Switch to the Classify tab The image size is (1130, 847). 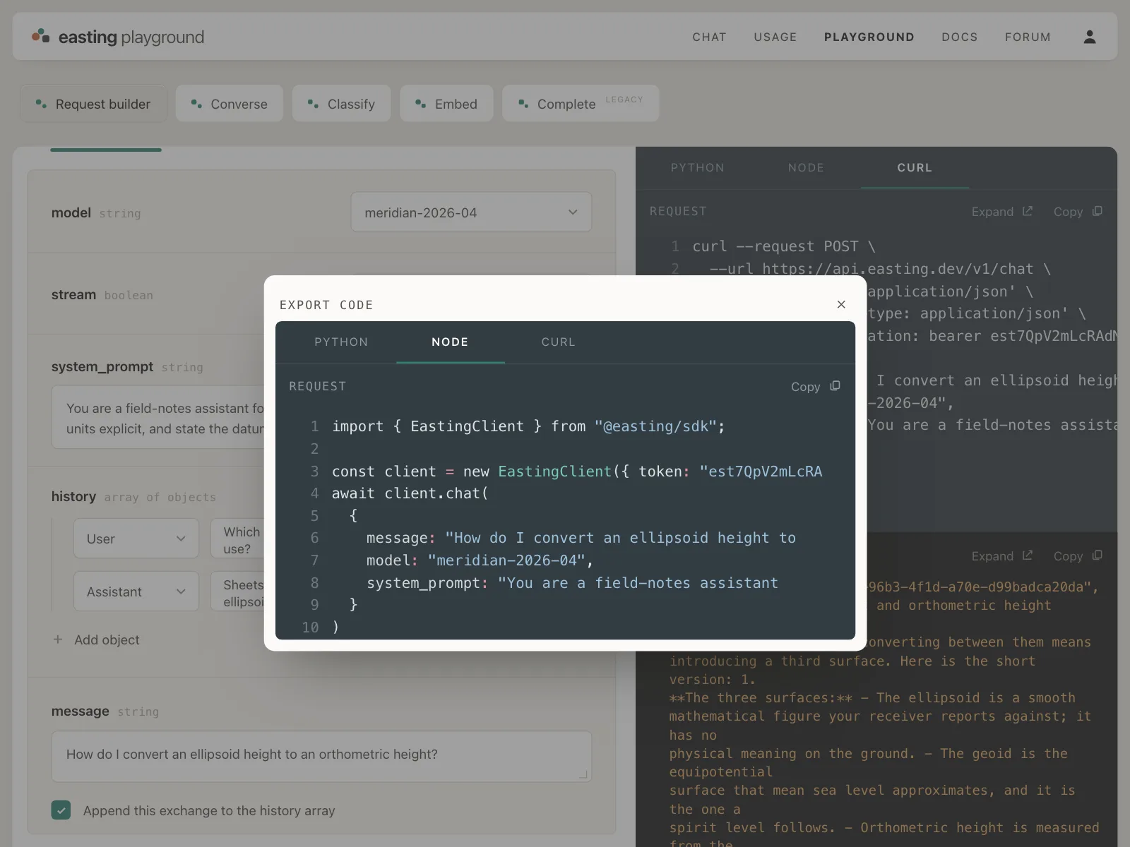[342, 104]
